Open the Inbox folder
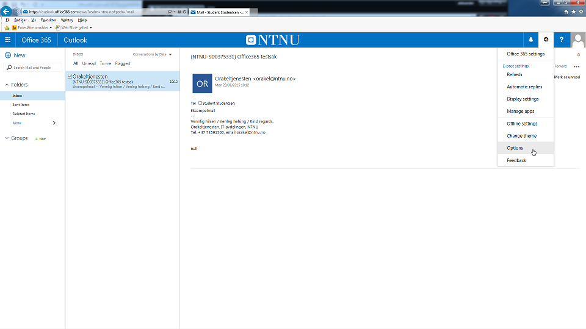 click(x=32, y=96)
